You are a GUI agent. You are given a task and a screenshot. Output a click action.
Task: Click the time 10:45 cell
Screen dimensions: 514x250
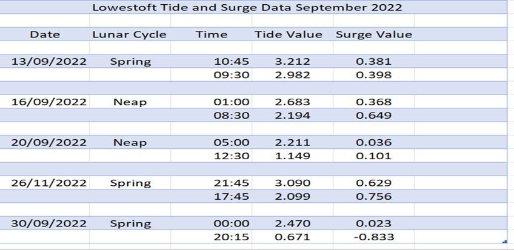[232, 61]
